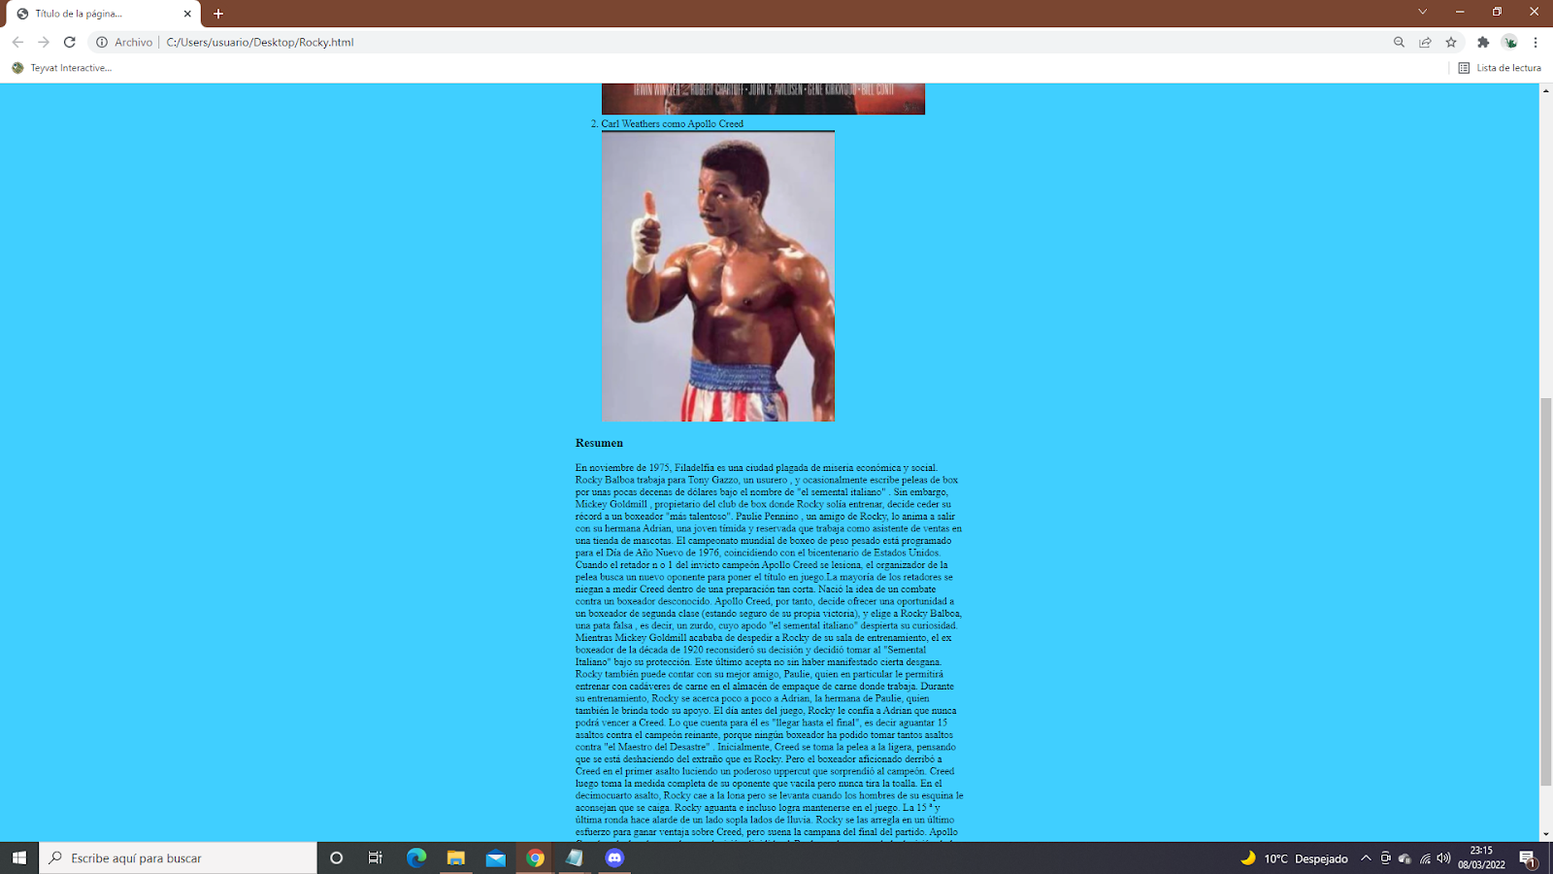The height and width of the screenshot is (874, 1553).
Task: Open Cortana from the taskbar circle
Action: tap(337, 857)
